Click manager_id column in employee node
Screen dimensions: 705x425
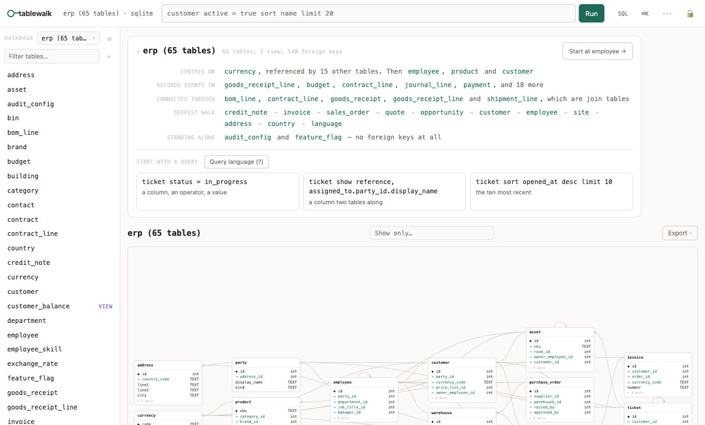364,413
